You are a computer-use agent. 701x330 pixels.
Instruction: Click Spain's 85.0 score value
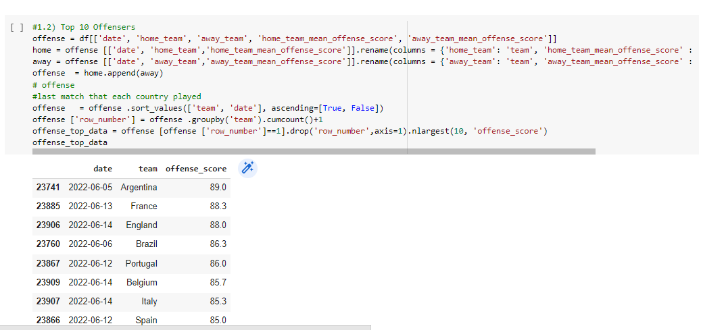click(x=218, y=320)
